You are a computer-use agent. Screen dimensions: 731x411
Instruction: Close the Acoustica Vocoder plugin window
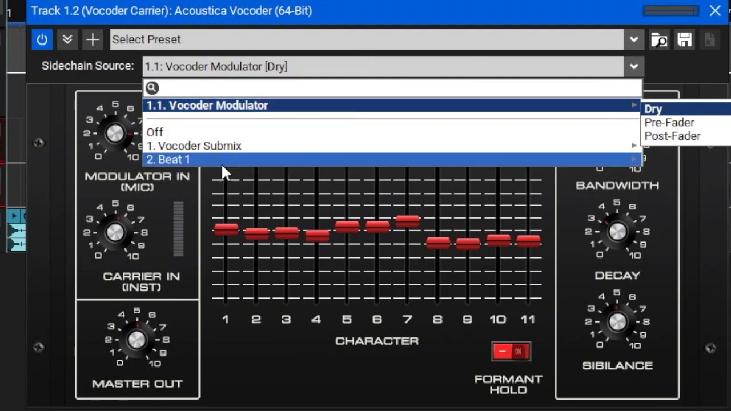(x=715, y=10)
